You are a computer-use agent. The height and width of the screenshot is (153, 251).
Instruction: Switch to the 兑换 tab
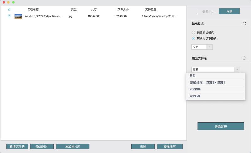[229, 11]
